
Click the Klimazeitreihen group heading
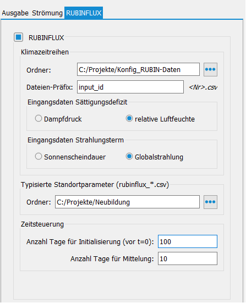coord(45,52)
